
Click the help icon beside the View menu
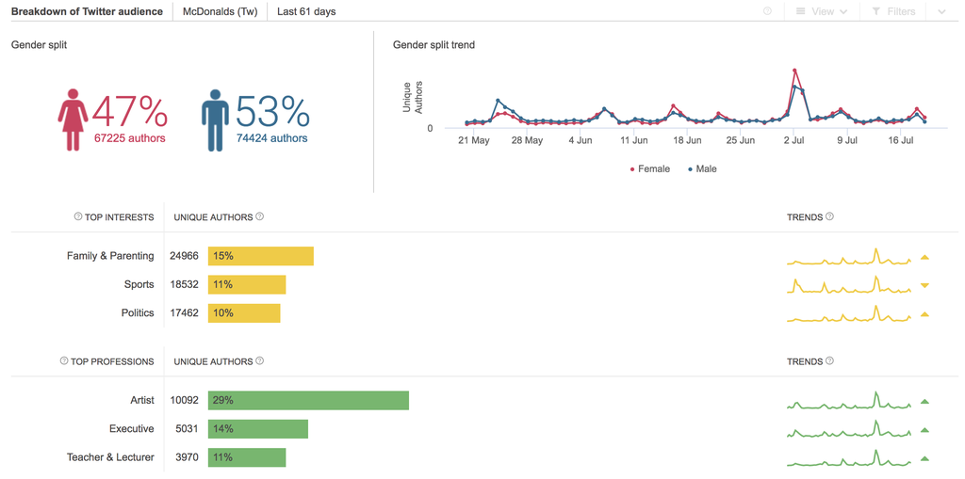[x=767, y=11]
